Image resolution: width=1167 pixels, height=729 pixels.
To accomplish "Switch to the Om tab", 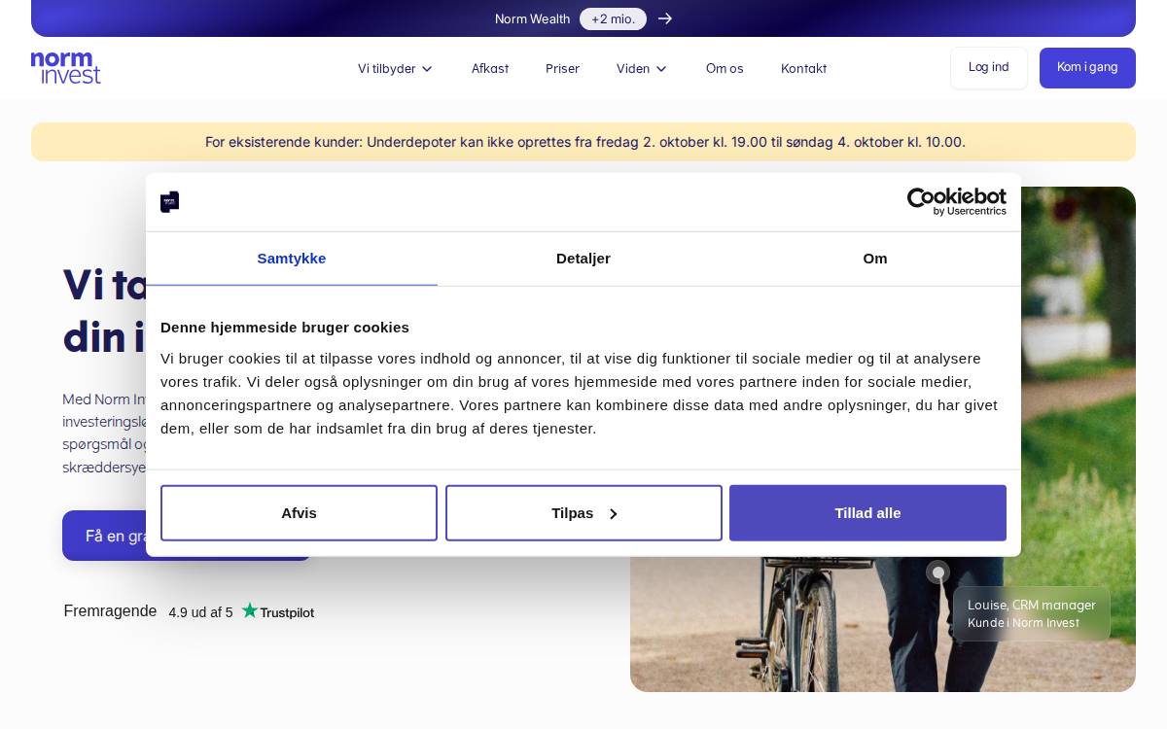I will 875,259.
